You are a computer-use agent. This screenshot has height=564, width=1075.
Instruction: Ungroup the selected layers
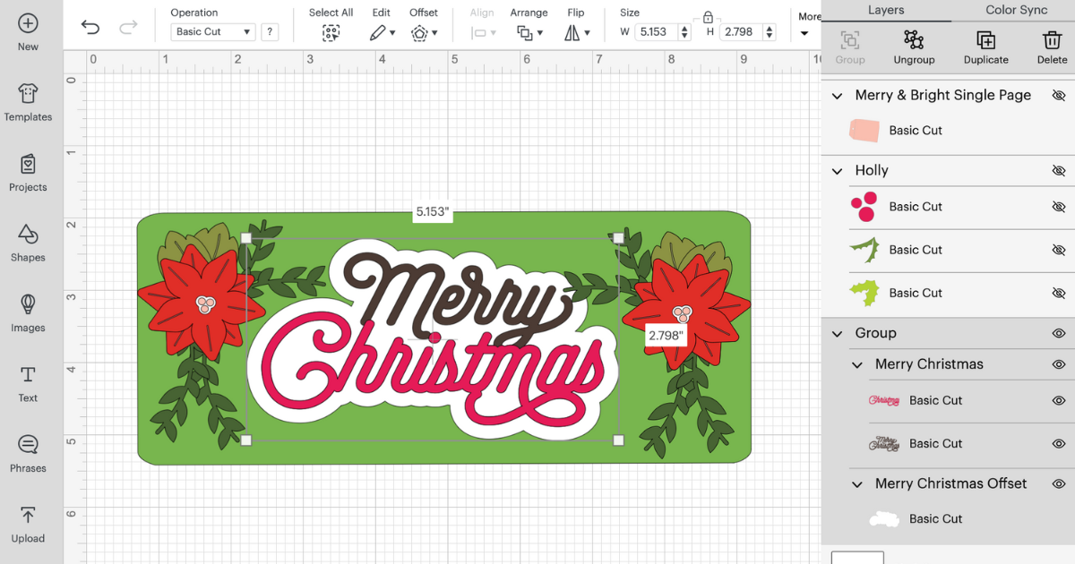pos(914,47)
